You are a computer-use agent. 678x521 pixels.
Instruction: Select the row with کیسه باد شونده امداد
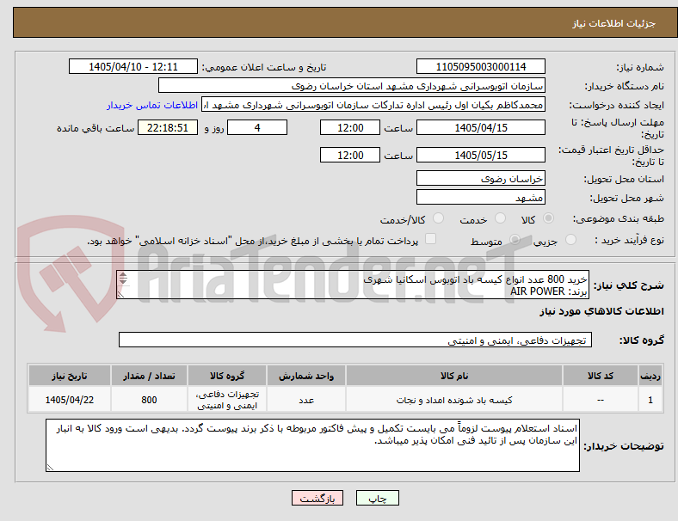[345, 400]
